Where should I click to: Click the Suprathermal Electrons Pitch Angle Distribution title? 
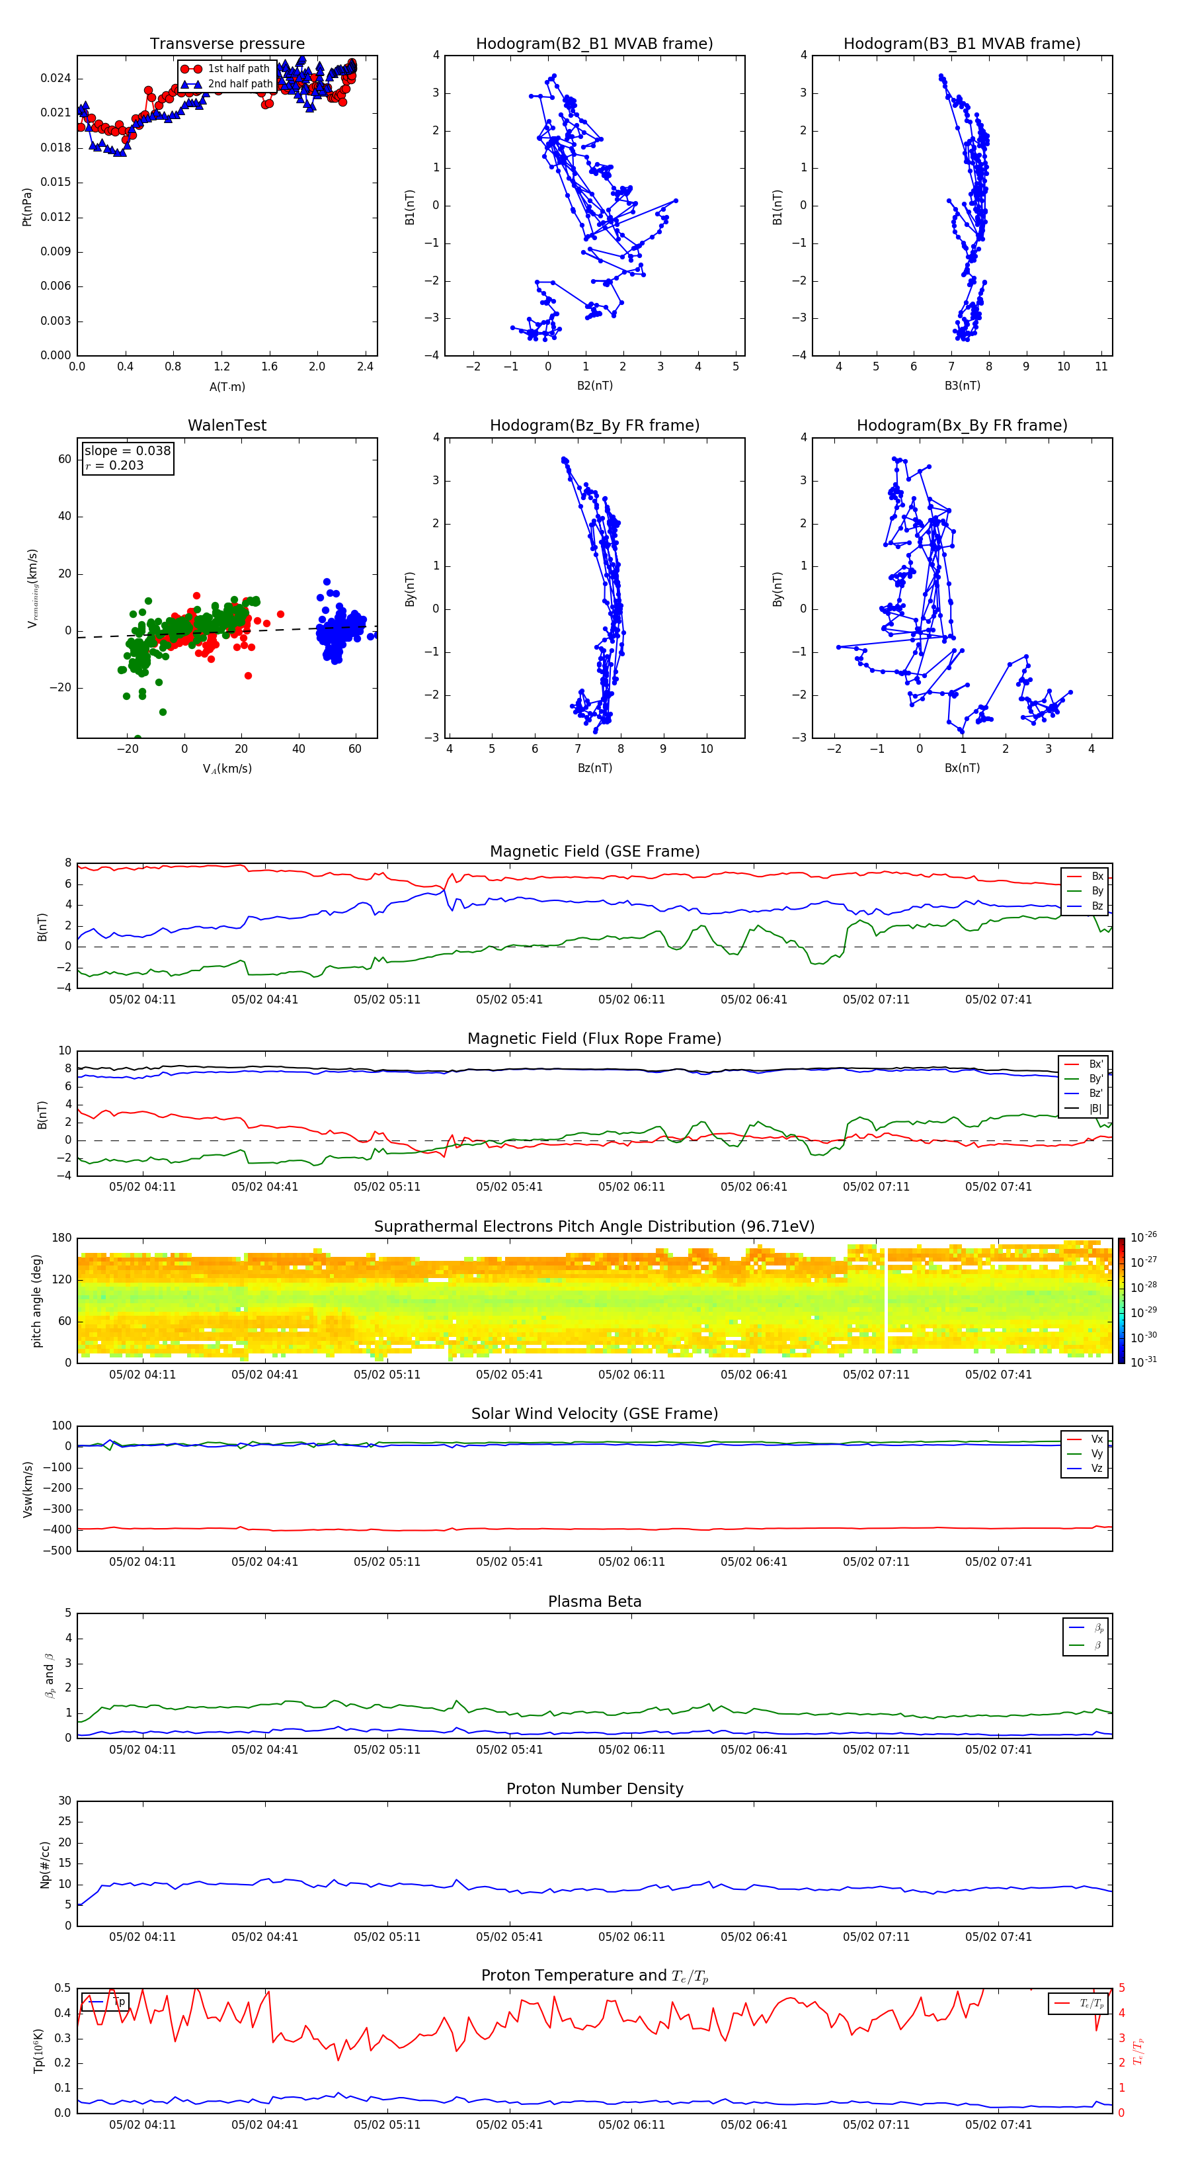click(594, 1227)
